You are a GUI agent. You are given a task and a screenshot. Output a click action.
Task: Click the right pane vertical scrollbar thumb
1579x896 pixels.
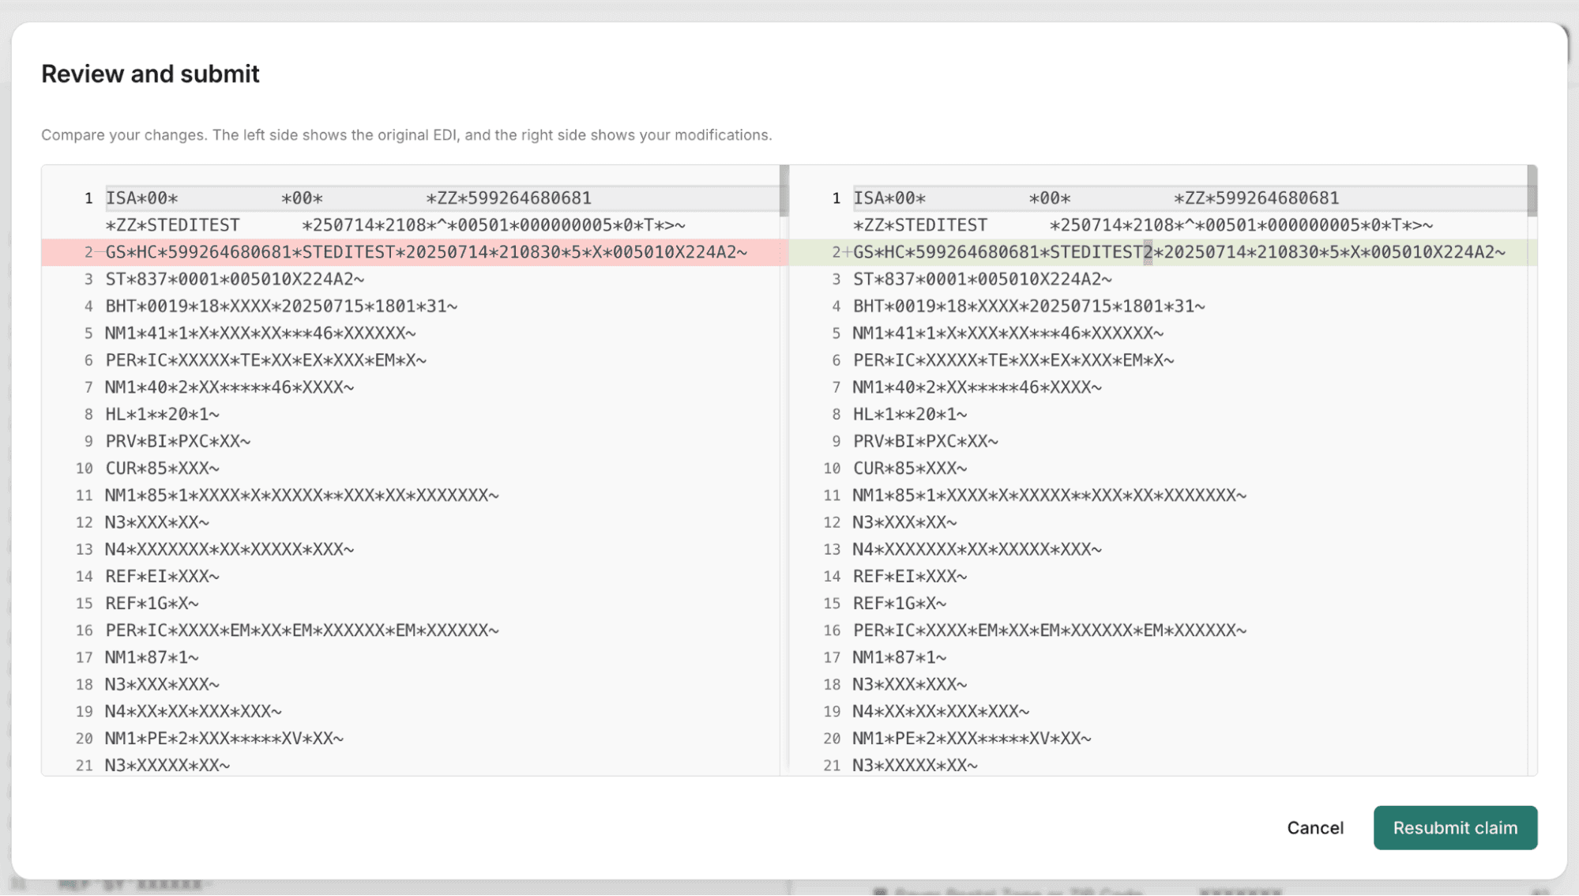click(x=1532, y=190)
